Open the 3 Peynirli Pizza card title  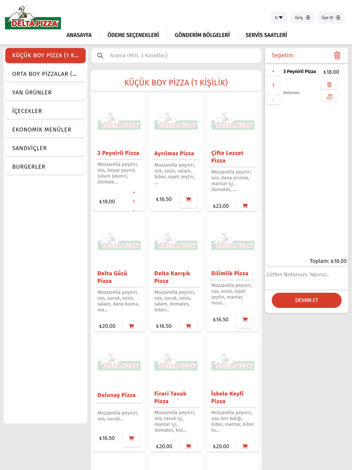[x=118, y=153]
